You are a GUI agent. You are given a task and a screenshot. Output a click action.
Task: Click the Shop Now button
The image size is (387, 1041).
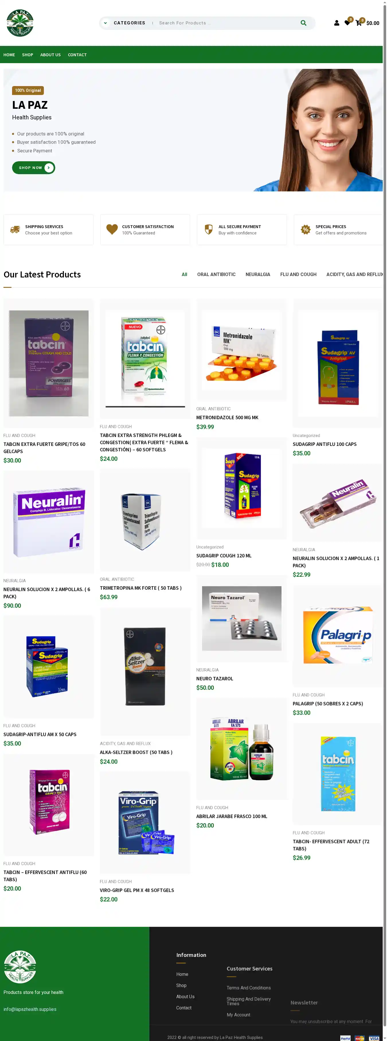34,168
